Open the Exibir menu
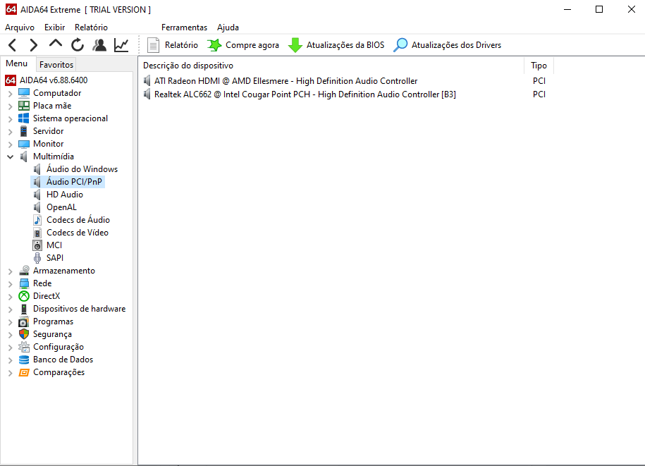Screen dimensions: 645x466 tap(55, 27)
